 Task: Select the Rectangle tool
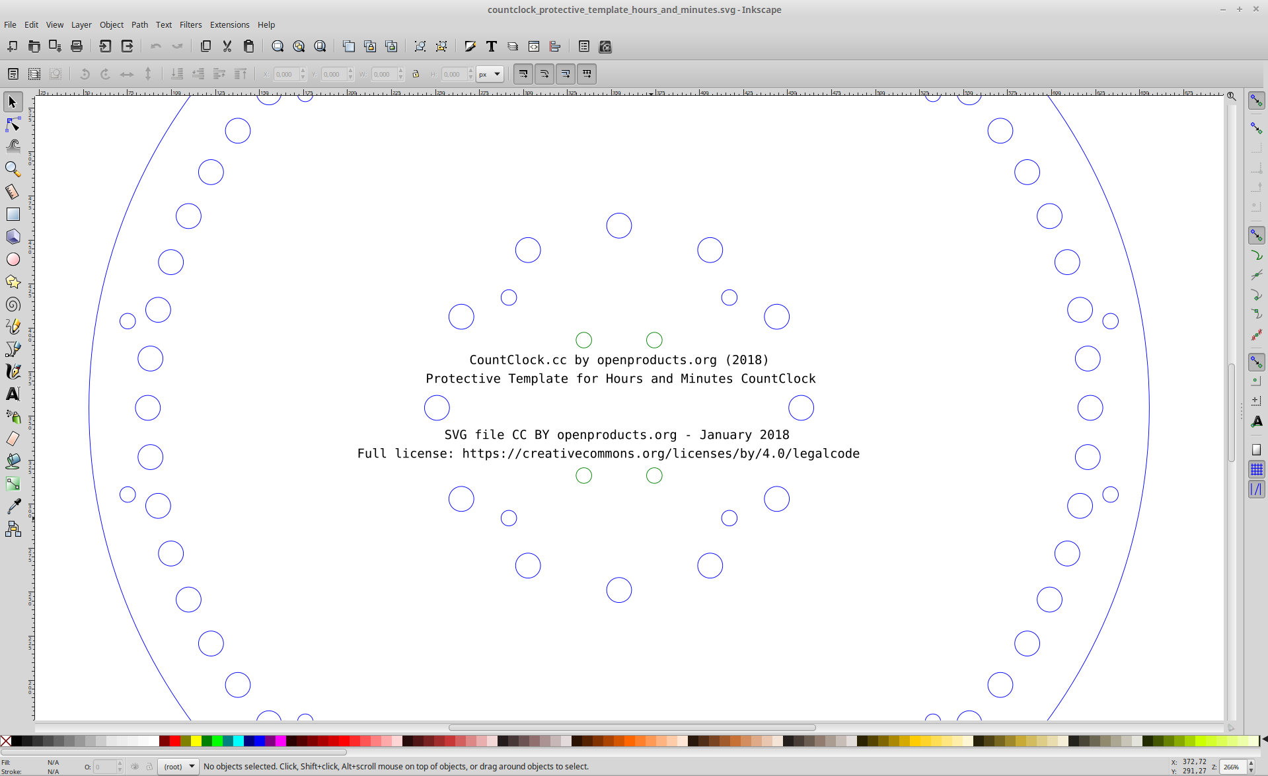(x=13, y=214)
